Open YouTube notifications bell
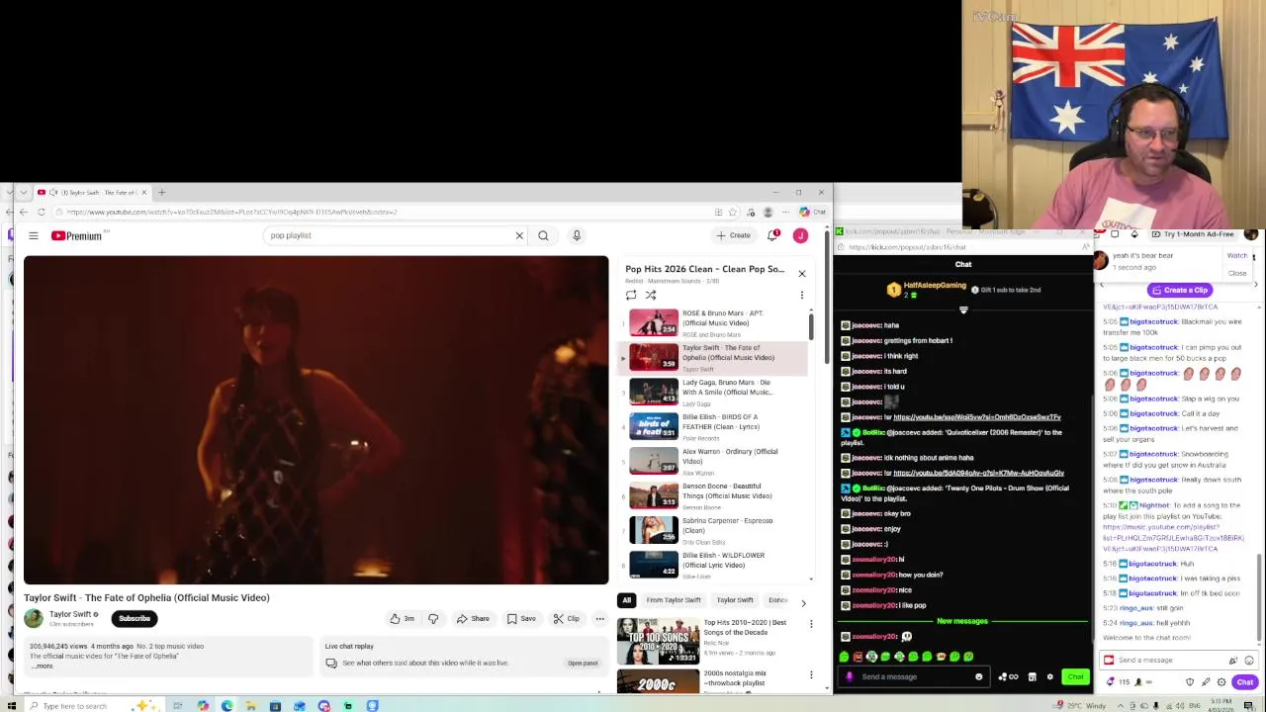The image size is (1266, 712). point(773,235)
